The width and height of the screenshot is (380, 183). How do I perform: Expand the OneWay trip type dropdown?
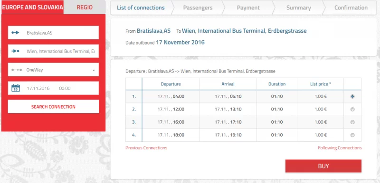tap(53, 70)
